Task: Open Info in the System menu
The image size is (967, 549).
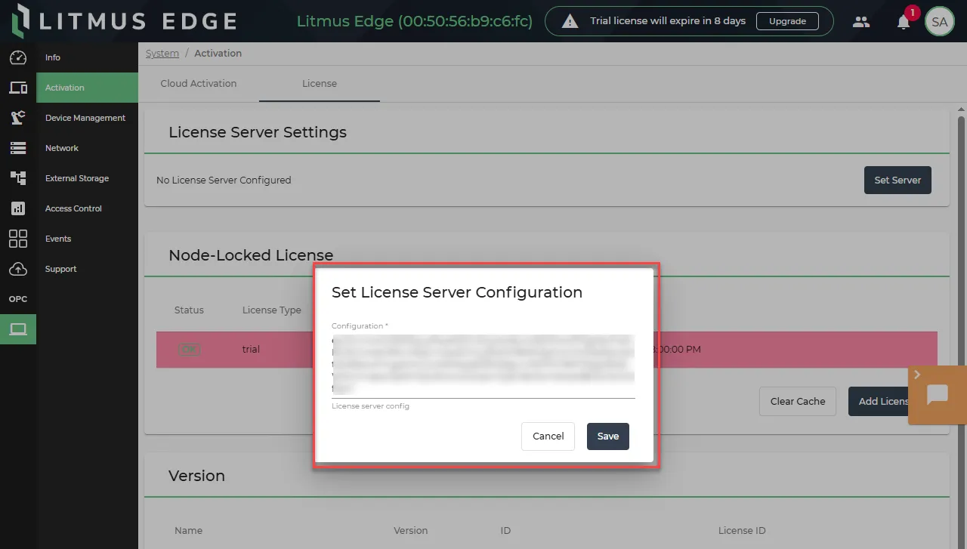Action: pyautogui.click(x=87, y=57)
